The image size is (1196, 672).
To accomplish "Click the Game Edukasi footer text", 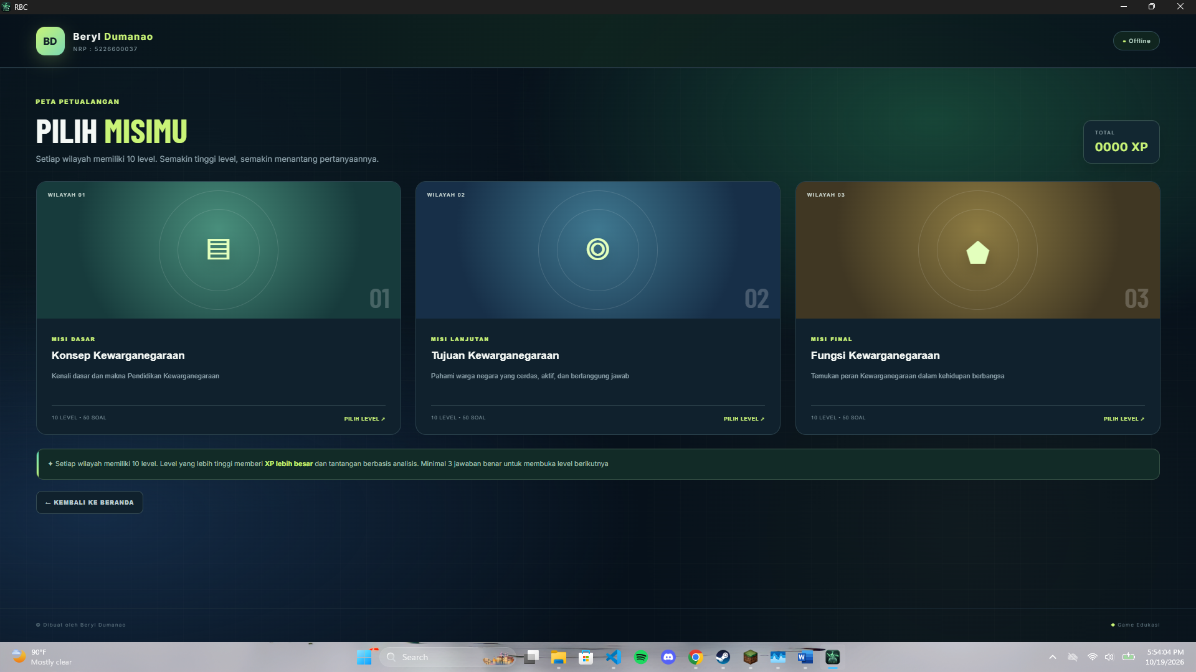I will [1138, 625].
